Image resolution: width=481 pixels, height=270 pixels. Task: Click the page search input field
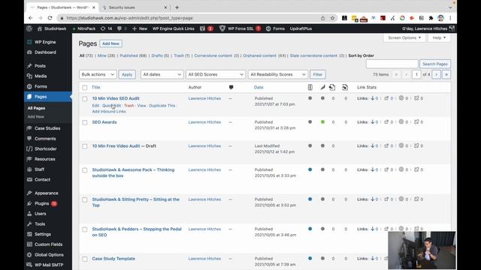[x=392, y=64]
